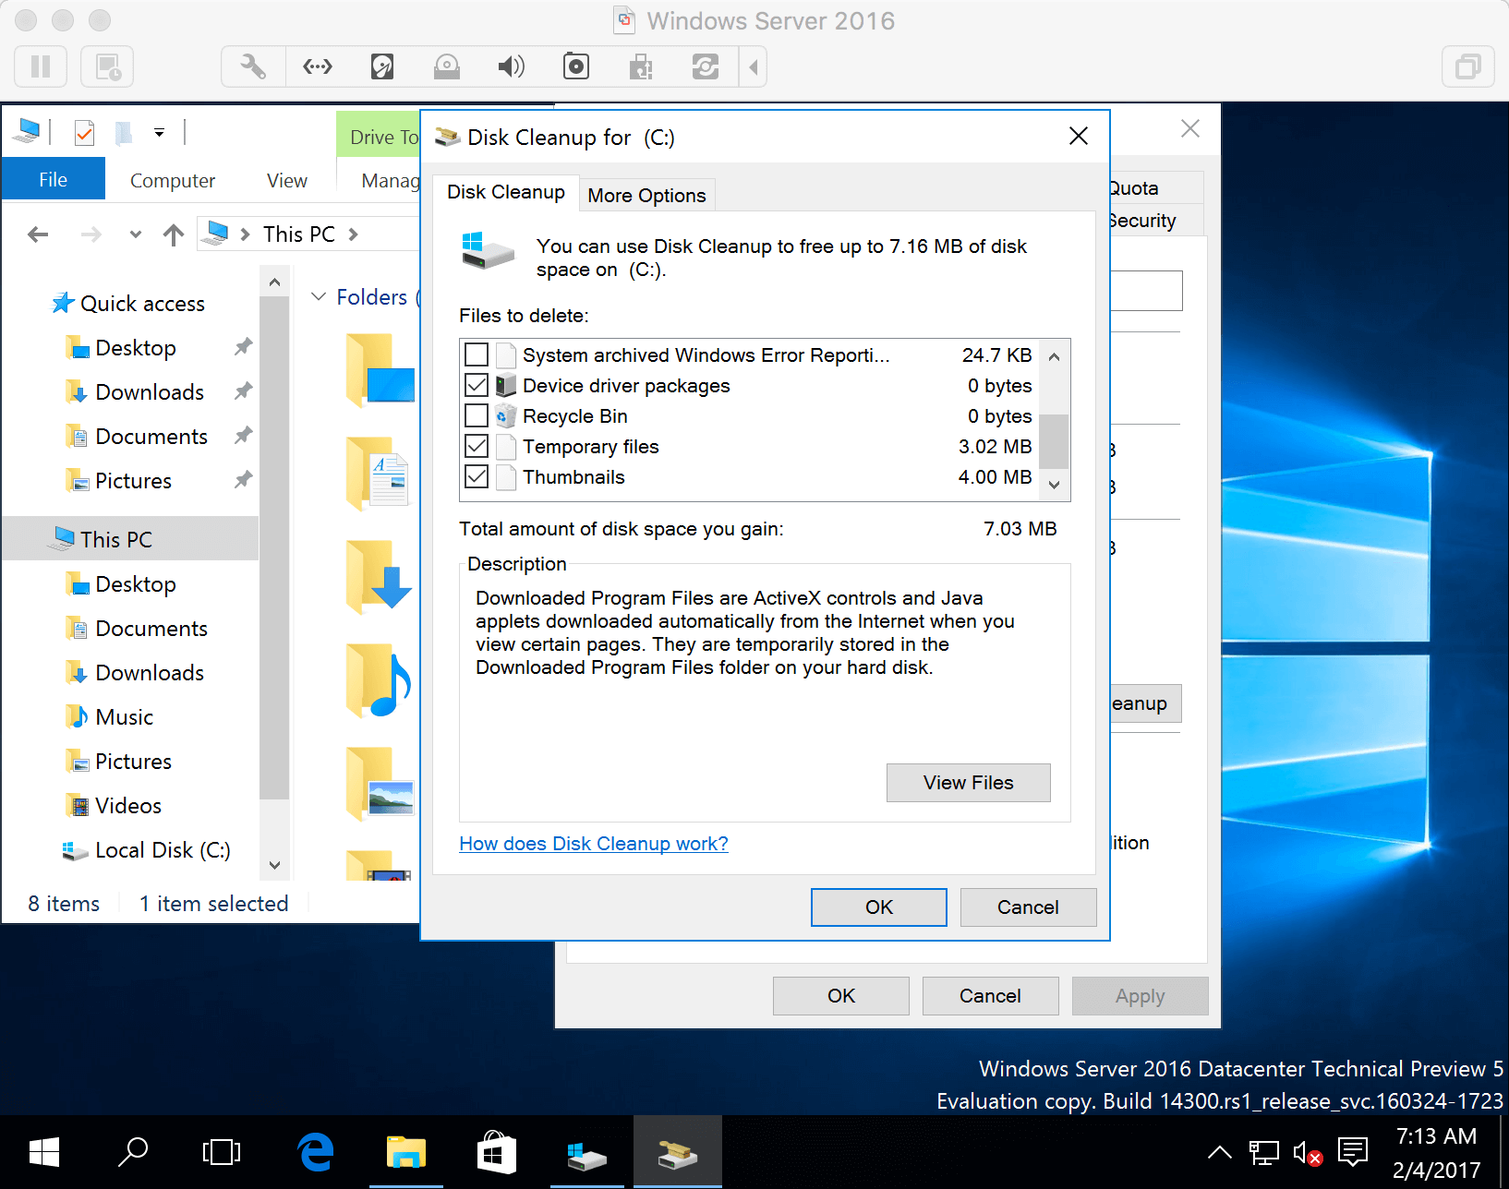Click the View Files button

click(968, 783)
